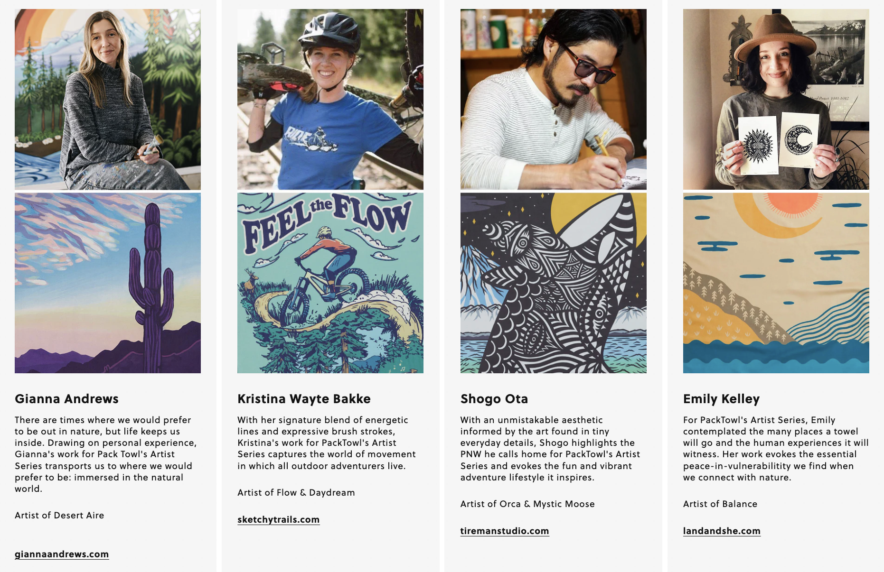This screenshot has width=884, height=572.
Task: Open the Feel the Flow biking artwork
Action: point(330,283)
